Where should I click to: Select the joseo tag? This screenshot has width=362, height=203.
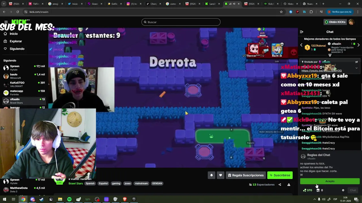click(128, 184)
